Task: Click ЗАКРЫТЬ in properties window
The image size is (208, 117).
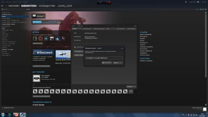Action: point(131,87)
